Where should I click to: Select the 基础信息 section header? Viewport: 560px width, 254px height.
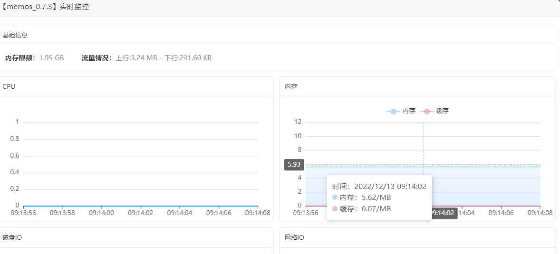15,35
